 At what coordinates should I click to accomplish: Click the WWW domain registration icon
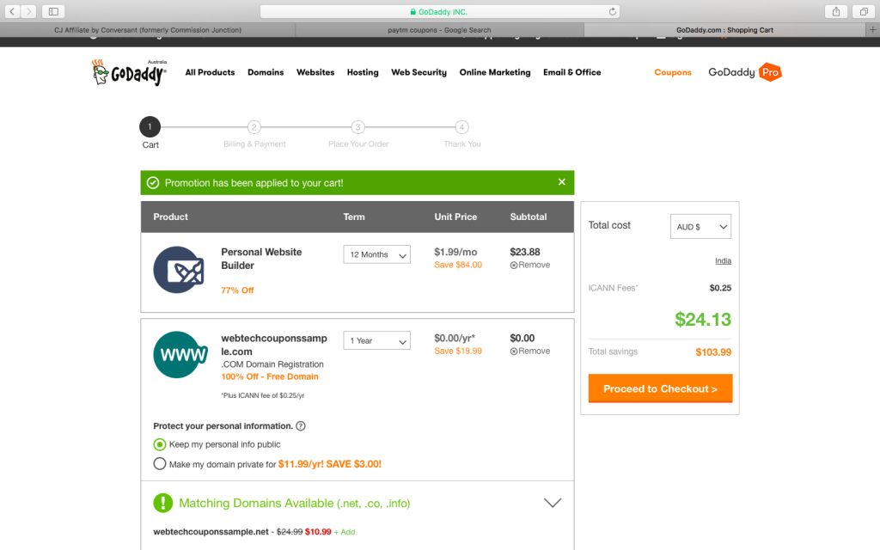click(180, 354)
